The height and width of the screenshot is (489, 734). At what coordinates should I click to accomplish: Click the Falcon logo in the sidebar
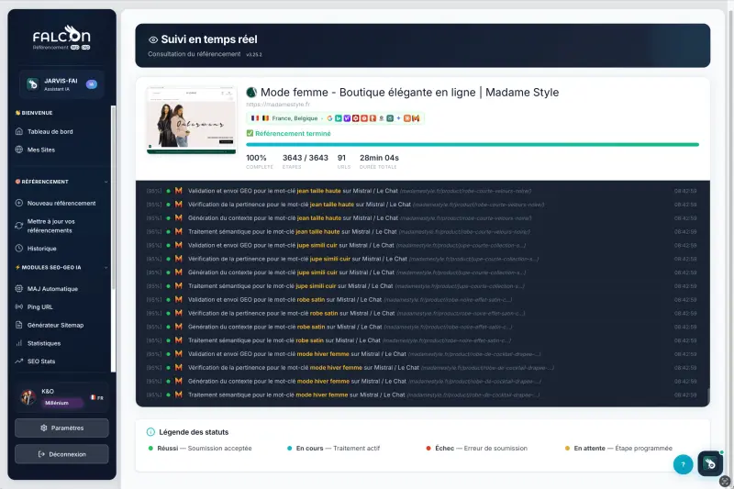pos(61,37)
